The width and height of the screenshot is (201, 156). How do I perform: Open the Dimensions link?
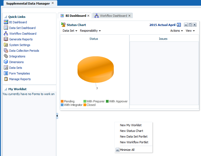(16, 62)
